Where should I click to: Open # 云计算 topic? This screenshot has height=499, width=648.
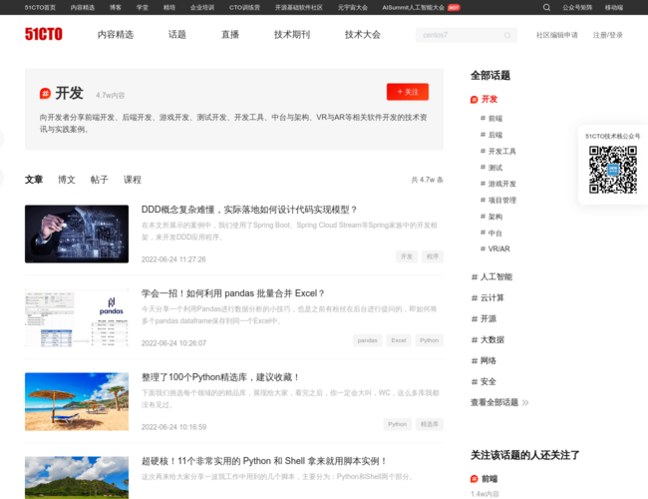point(487,298)
